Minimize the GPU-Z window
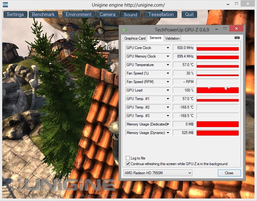 click(x=217, y=29)
